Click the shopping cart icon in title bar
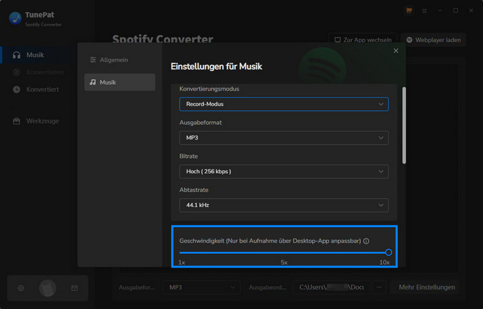The width and height of the screenshot is (483, 309). coord(408,11)
